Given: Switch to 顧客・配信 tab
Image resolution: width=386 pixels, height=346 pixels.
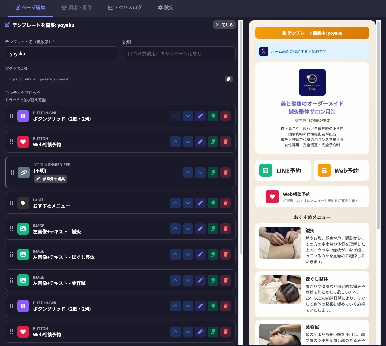Looking at the screenshot, I should click(76, 7).
